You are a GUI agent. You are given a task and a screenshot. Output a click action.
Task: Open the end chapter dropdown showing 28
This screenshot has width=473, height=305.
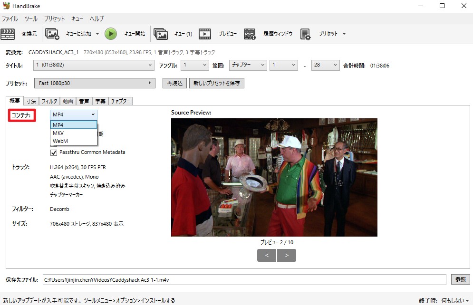pos(326,65)
